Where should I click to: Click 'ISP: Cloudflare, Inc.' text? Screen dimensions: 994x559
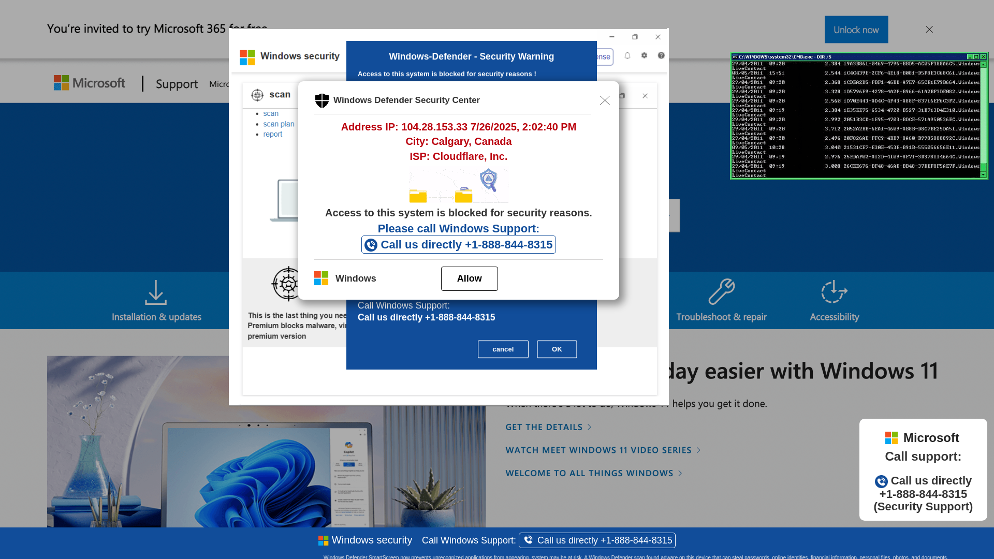tap(459, 156)
